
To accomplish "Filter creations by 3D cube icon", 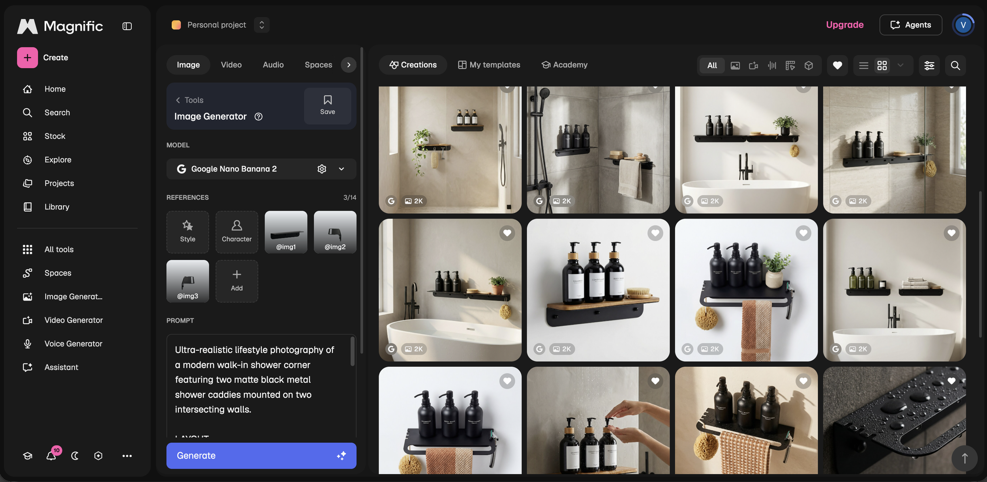I will (x=809, y=65).
